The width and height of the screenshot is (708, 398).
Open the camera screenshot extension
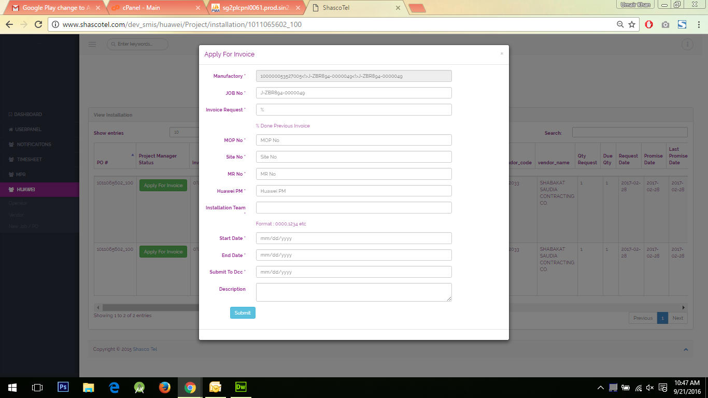(665, 24)
